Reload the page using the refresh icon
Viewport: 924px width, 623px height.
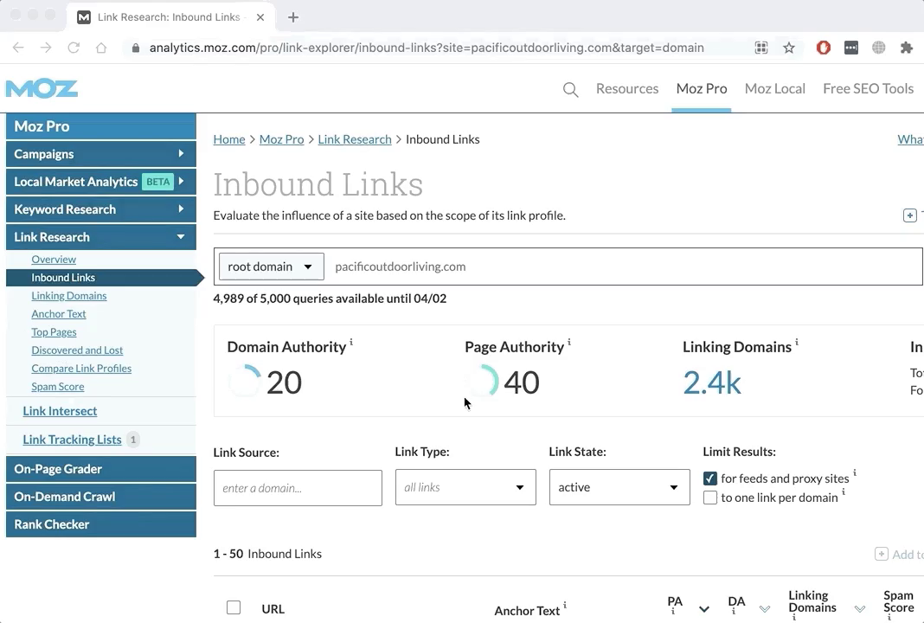(74, 48)
